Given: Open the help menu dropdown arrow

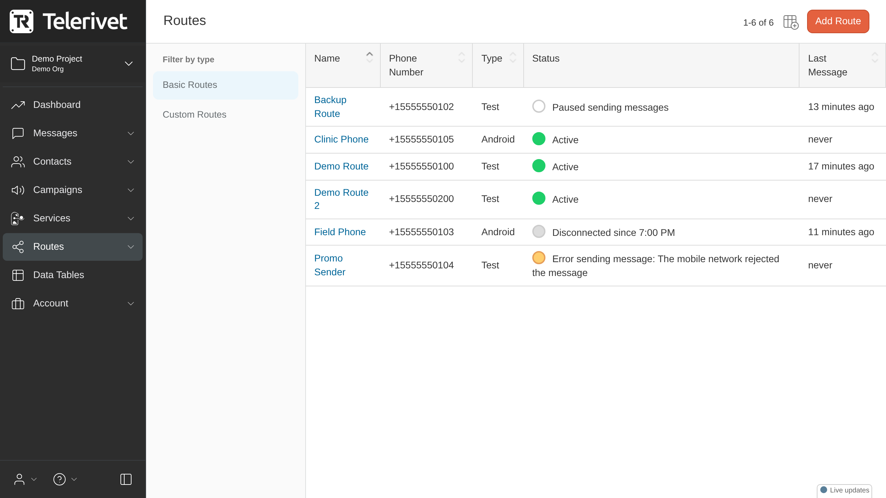Looking at the screenshot, I should coord(74,479).
